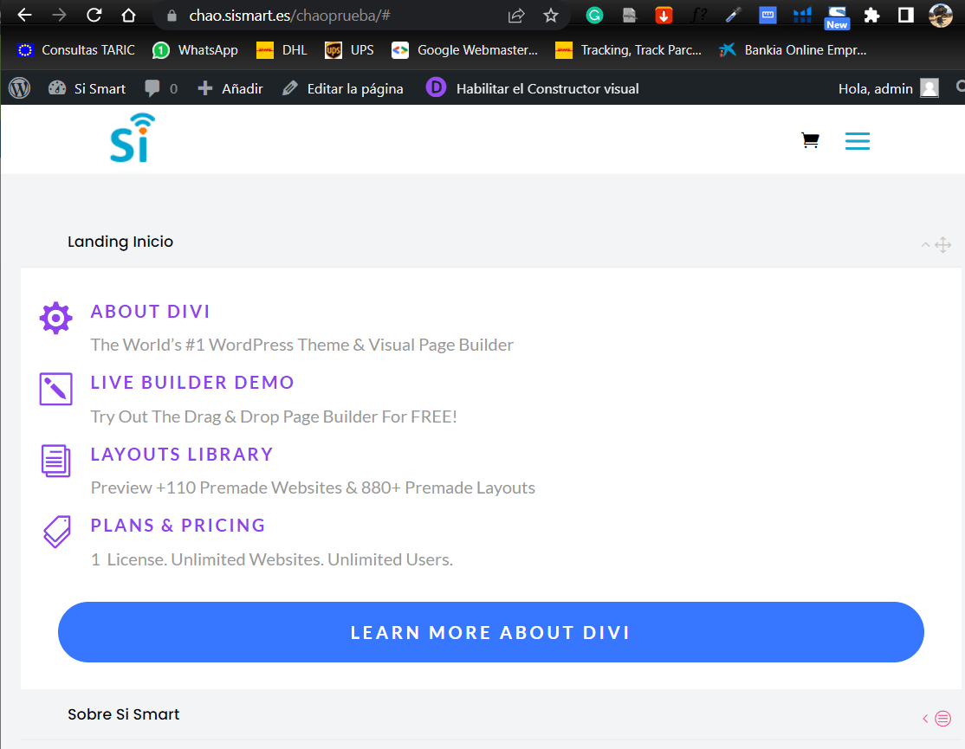
Task: Open the shopping cart icon
Action: (810, 140)
